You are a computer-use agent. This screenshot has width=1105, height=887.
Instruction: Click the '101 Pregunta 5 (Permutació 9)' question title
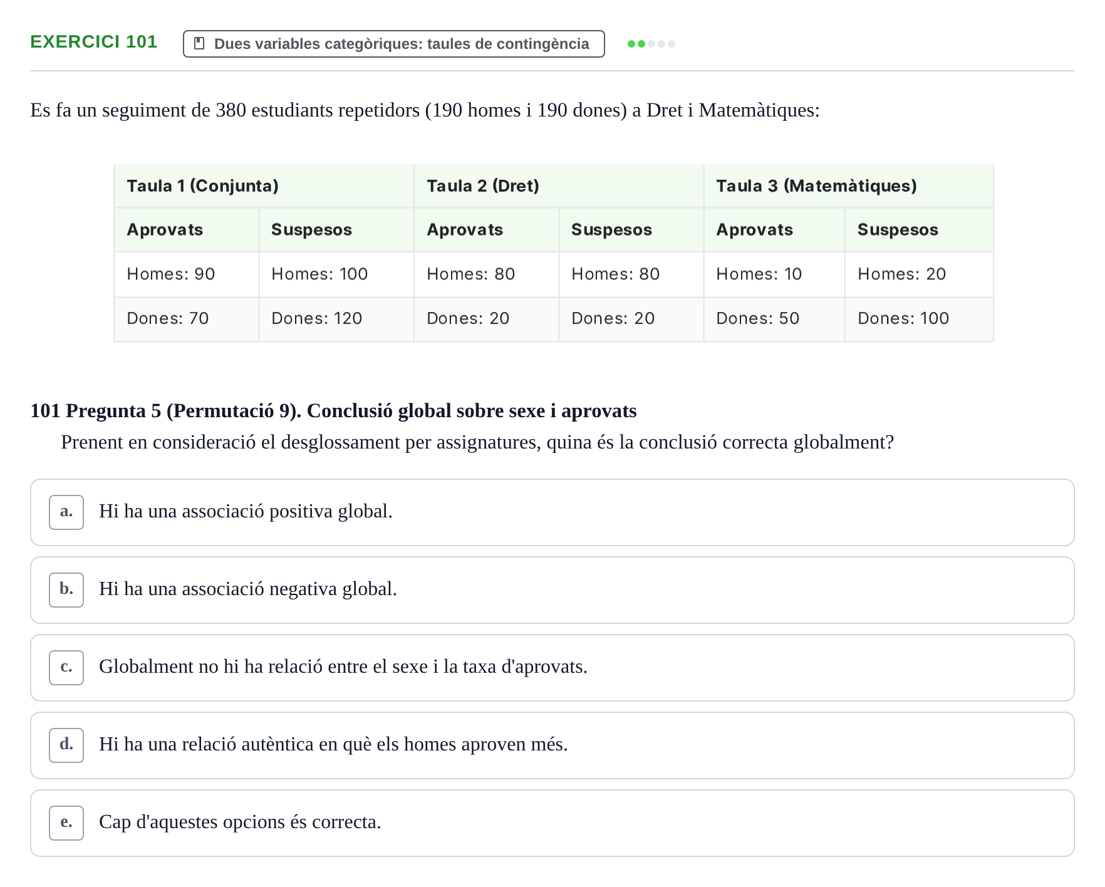[334, 411]
